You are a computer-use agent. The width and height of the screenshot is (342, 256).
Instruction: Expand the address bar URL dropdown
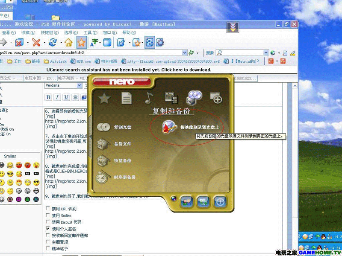pyautogui.click(x=185, y=52)
